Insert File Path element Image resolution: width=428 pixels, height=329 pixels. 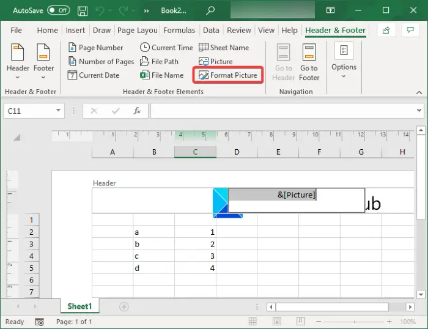pos(159,61)
